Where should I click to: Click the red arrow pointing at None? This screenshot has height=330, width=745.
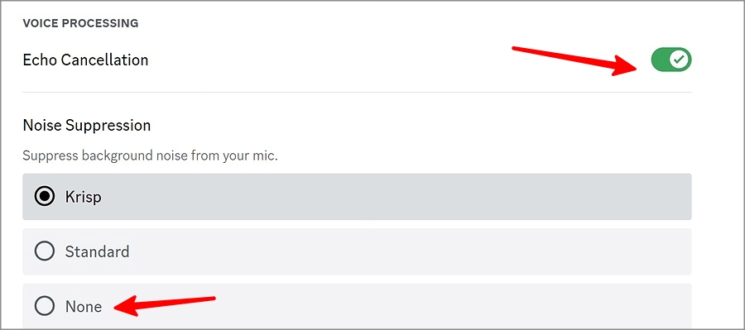point(165,305)
